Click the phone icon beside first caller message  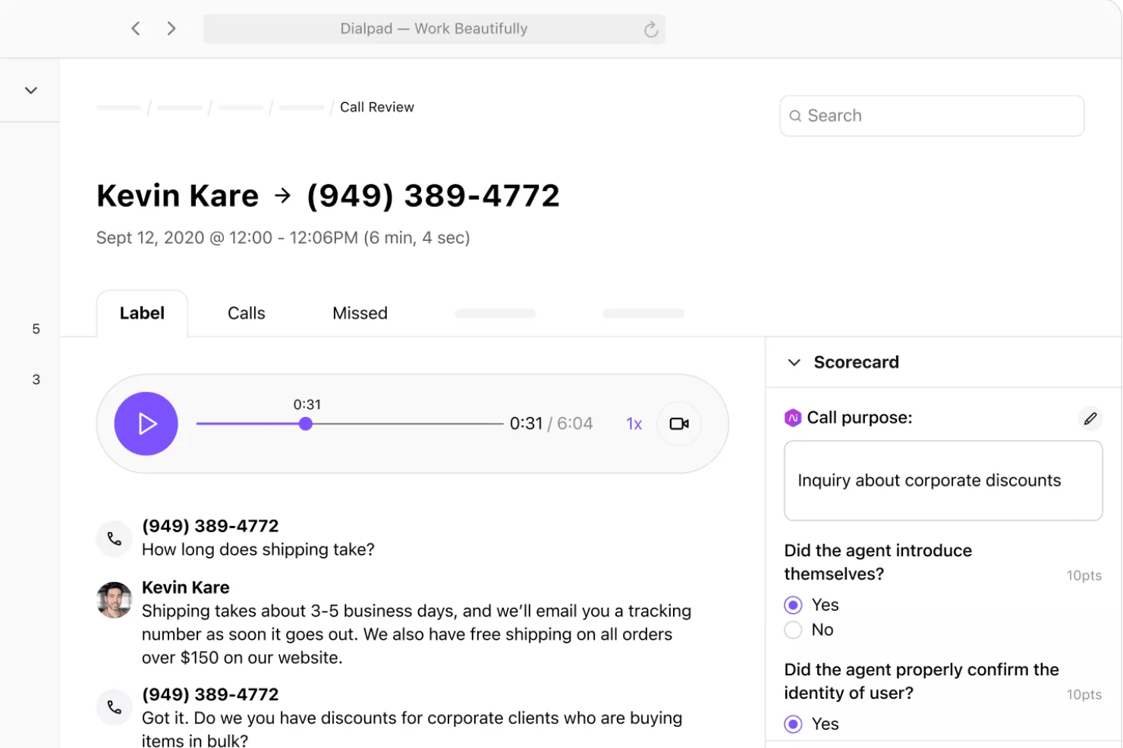pyautogui.click(x=115, y=539)
